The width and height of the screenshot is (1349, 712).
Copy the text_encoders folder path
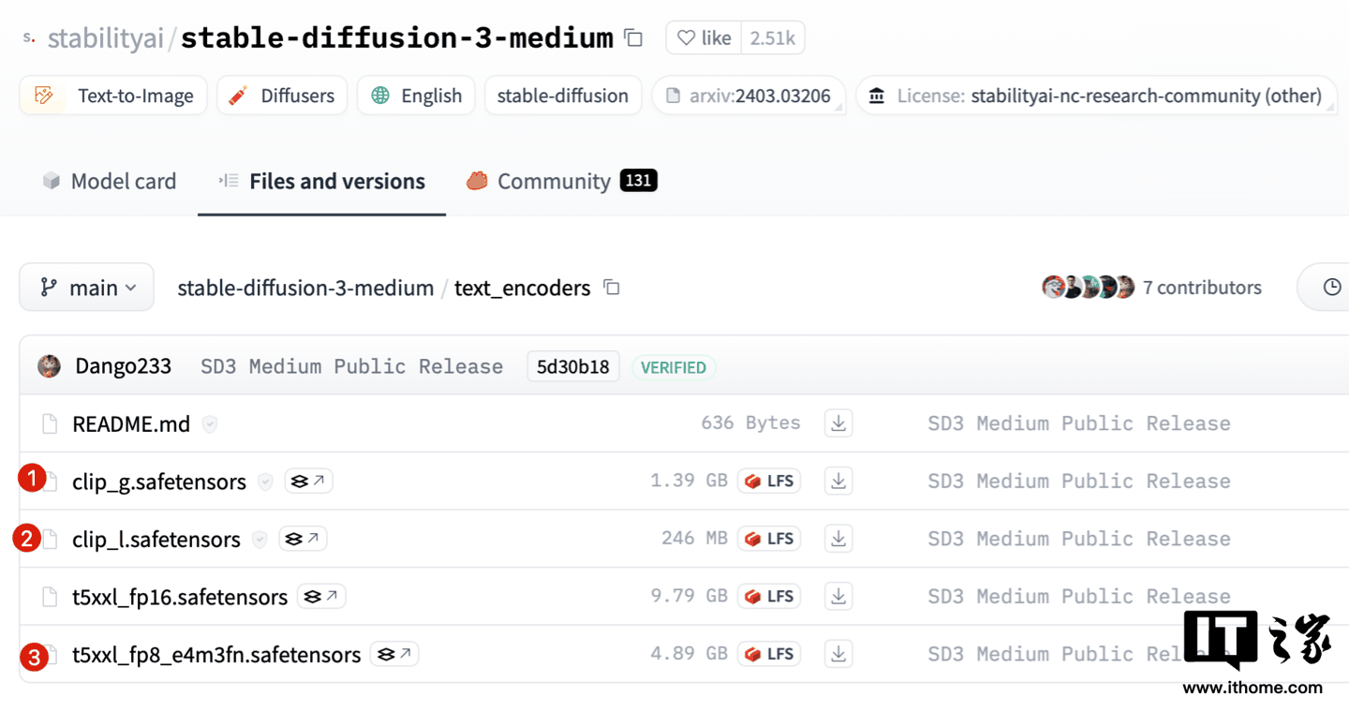612,288
